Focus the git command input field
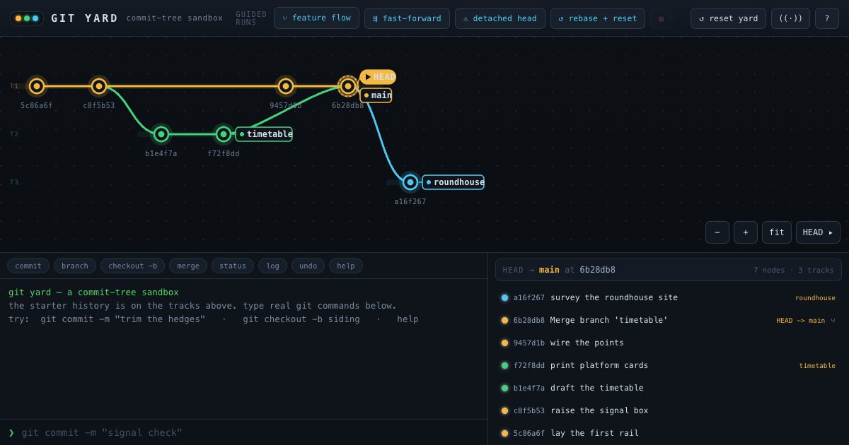 point(249,432)
